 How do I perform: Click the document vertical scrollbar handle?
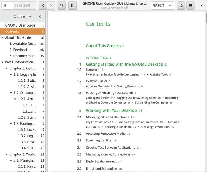click(206, 18)
